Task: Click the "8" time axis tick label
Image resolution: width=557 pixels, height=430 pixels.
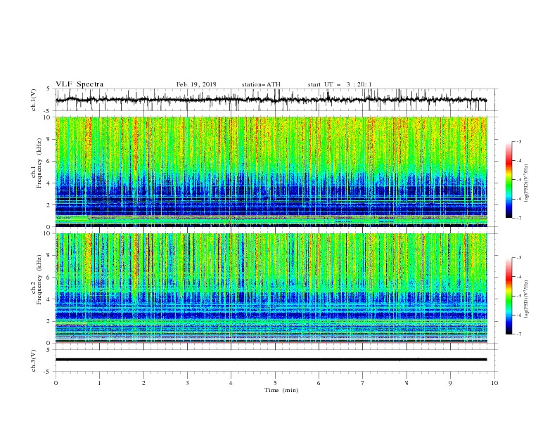Action: point(406,383)
